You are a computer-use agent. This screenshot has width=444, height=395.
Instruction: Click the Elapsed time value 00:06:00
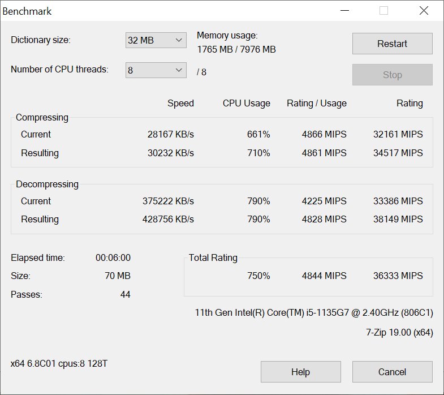click(x=113, y=258)
